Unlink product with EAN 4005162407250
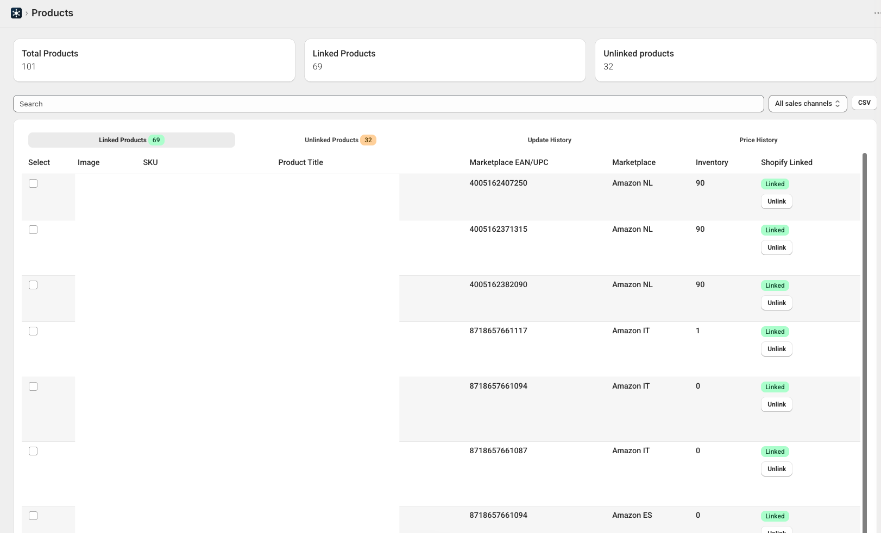Image resolution: width=881 pixels, height=533 pixels. 777,201
